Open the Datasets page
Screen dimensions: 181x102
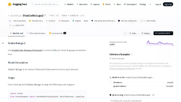[x=82, y=4]
